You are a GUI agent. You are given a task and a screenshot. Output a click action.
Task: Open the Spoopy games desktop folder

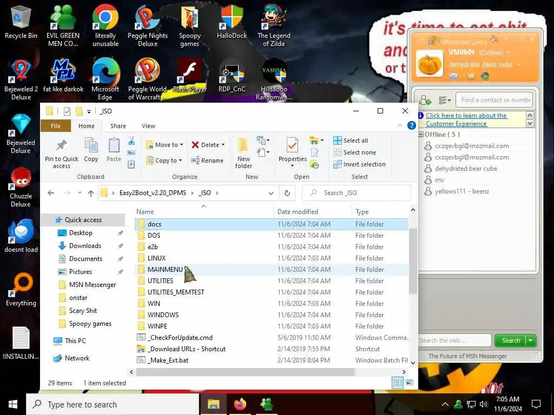point(190,26)
